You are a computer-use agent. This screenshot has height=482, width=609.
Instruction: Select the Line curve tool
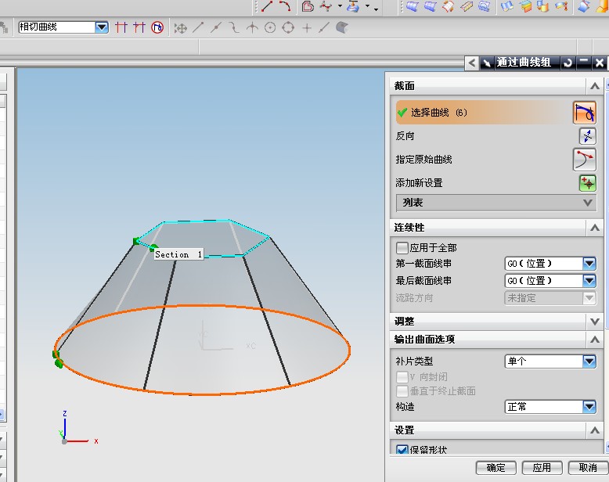click(x=267, y=5)
